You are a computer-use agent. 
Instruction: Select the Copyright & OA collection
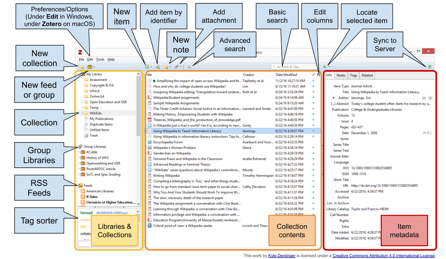[101, 85]
